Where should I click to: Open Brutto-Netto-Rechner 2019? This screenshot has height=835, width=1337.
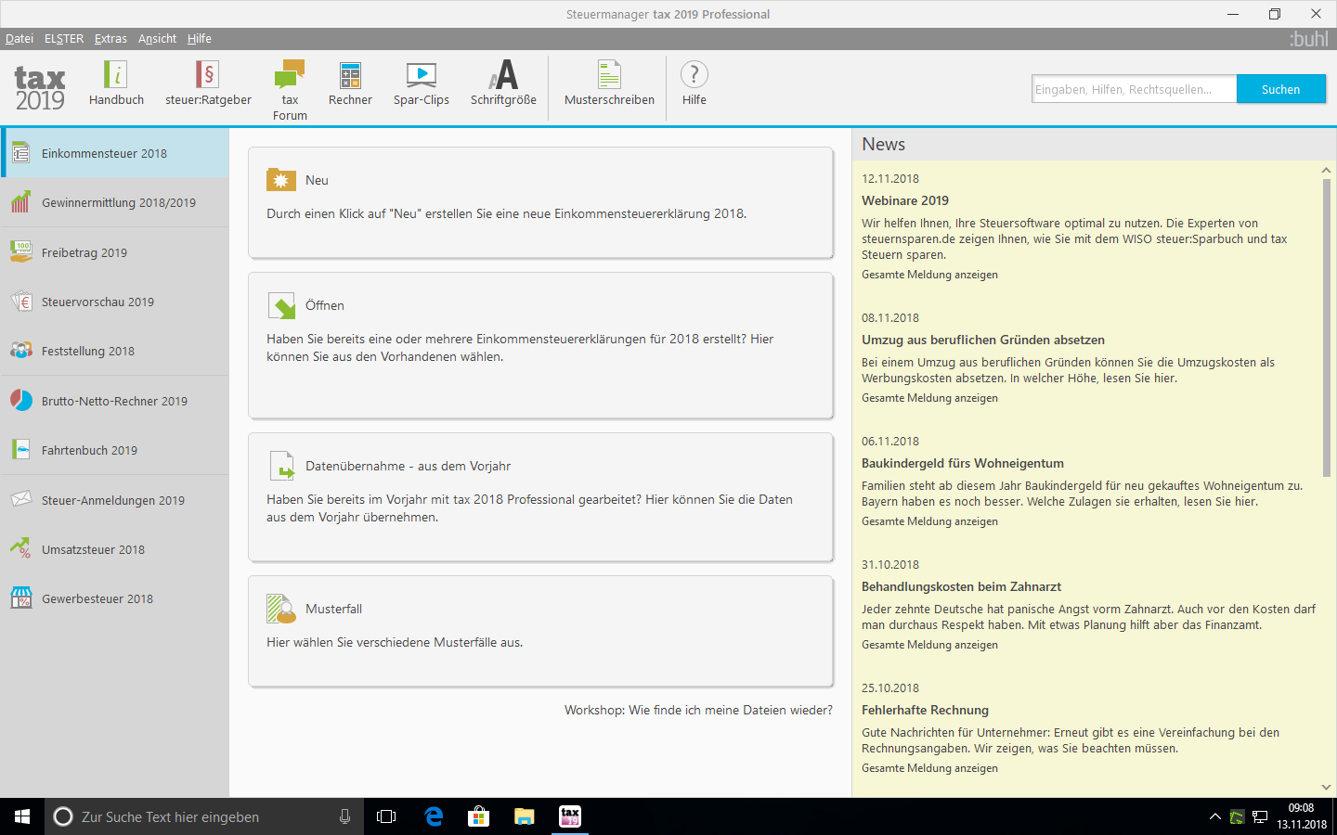click(114, 401)
